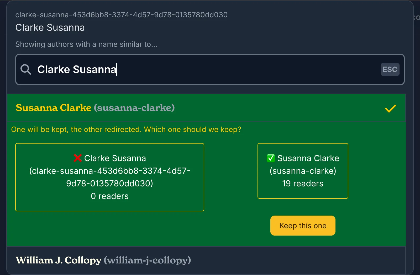Click the Keep this one button
Viewport: 420px width, 275px height.
(x=303, y=226)
